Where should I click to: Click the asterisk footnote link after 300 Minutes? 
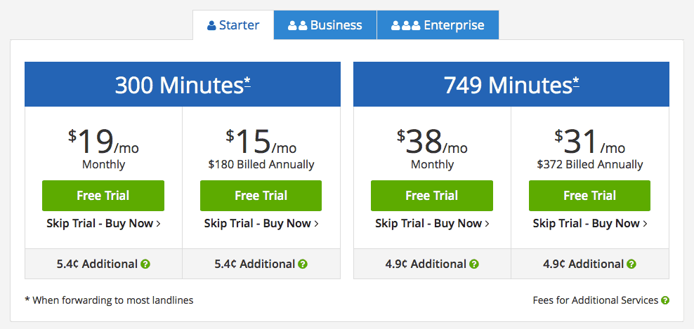click(247, 81)
